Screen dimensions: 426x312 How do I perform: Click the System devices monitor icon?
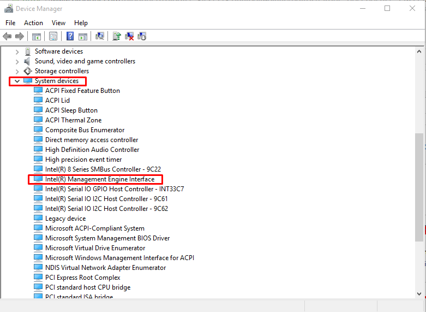(28, 81)
